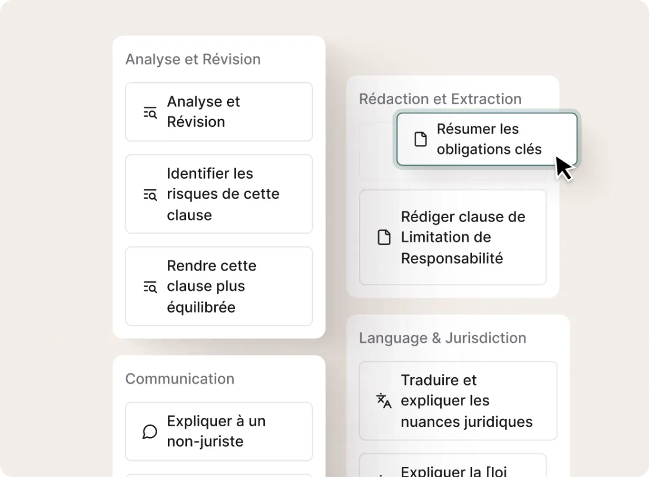Viewport: 649px width, 477px height.
Task: Open the partially visible Expliquer la loi prompt
Action: [453, 468]
